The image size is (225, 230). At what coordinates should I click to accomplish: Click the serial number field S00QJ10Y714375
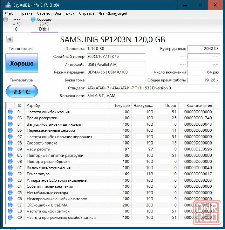116,57
